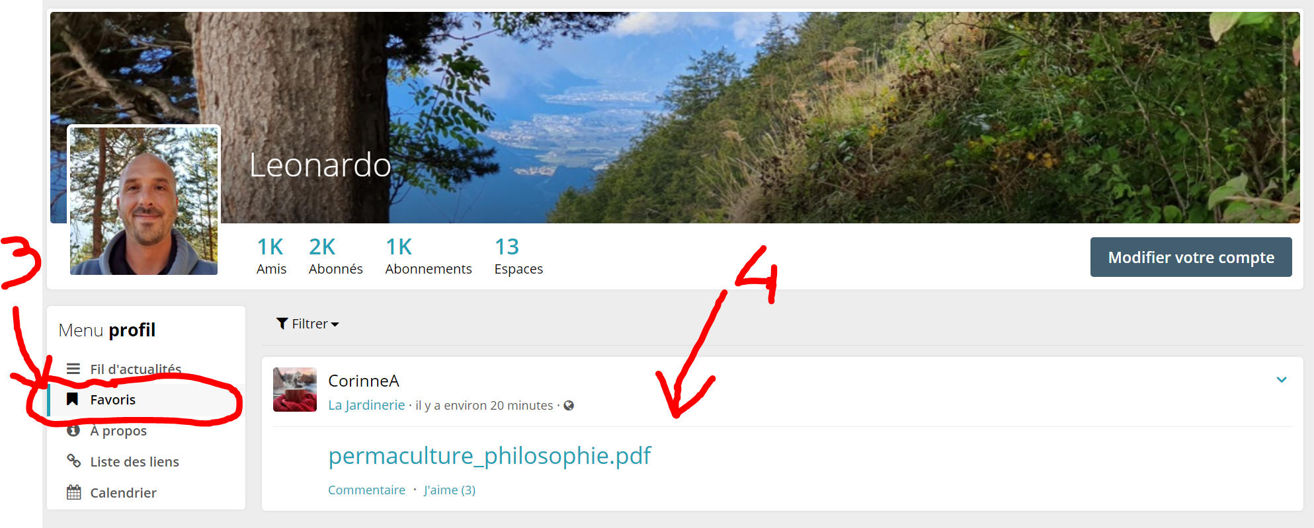Click the Favoris bookmark icon
The image size is (1314, 528).
(x=73, y=399)
